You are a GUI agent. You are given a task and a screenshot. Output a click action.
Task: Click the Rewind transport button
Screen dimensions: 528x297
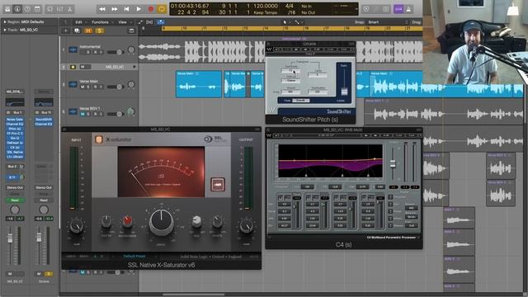102,9
